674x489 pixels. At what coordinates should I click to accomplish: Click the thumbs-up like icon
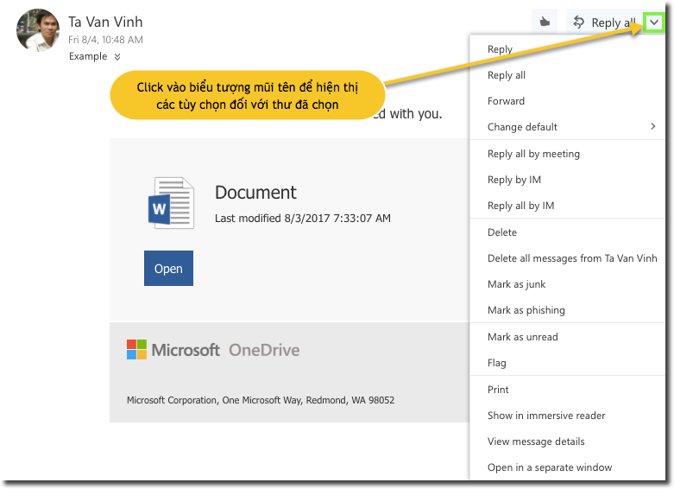(544, 22)
